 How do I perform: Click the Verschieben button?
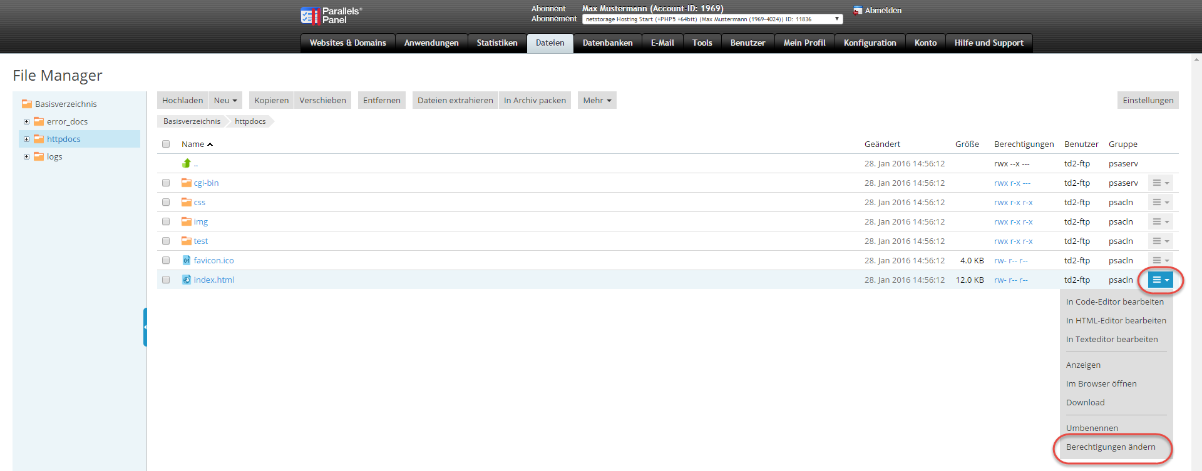click(x=322, y=100)
